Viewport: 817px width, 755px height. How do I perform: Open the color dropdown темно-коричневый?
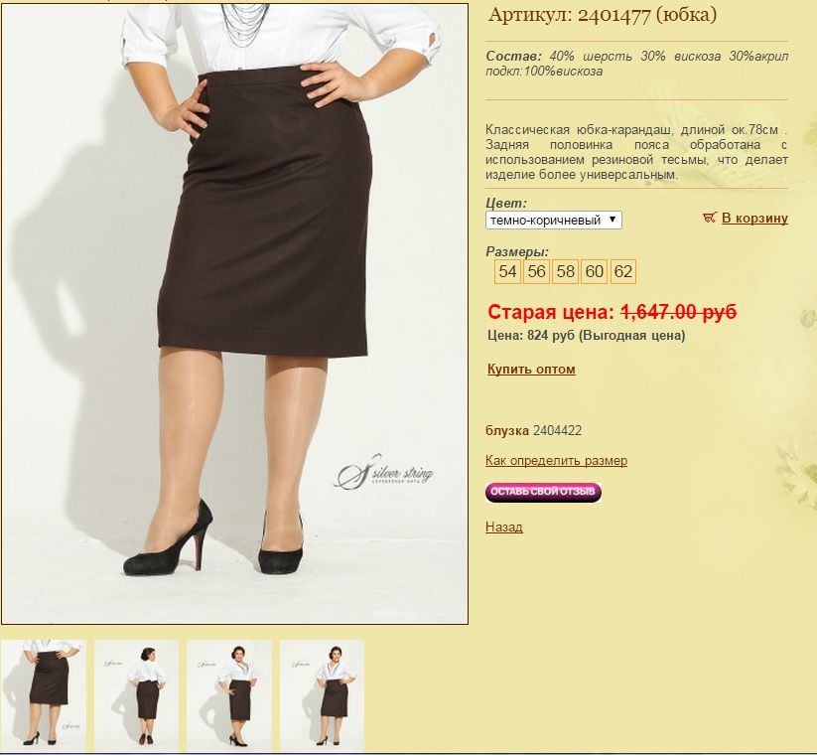coord(553,220)
